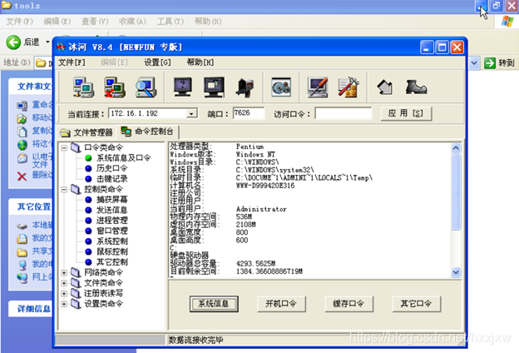Open the 当前连接 IP address dropdown
519x353 pixels.
191,114
